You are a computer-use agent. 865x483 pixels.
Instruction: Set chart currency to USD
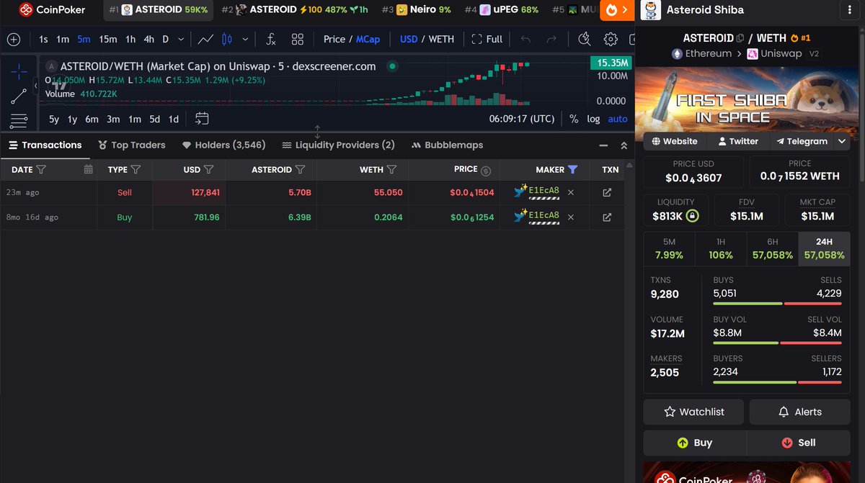(409, 39)
